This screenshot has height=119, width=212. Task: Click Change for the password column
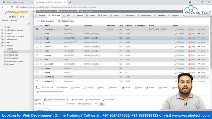(179, 64)
